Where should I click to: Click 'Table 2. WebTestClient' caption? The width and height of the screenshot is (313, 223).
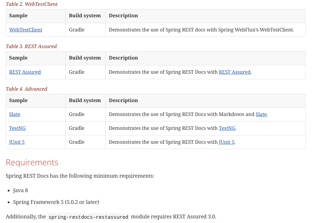pos(32,4)
